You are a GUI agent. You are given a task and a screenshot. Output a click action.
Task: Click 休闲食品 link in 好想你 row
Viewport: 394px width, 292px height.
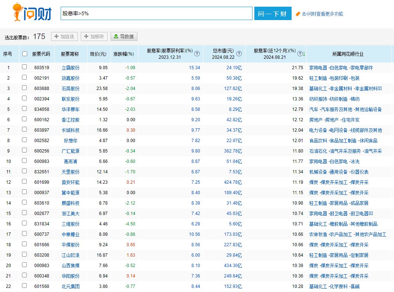click(369, 141)
